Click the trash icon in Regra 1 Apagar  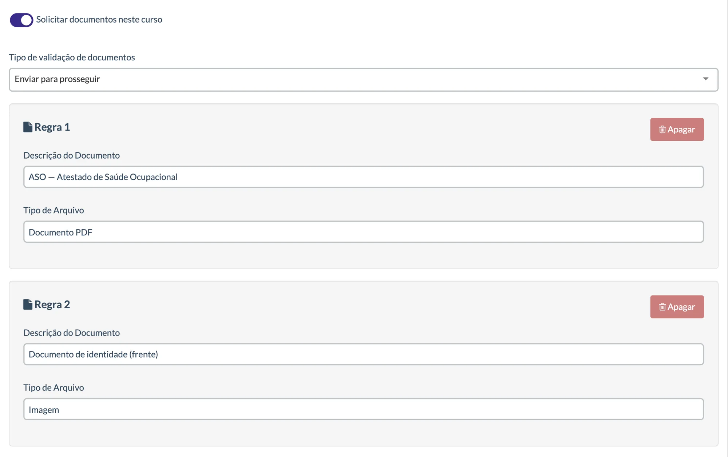coord(662,130)
